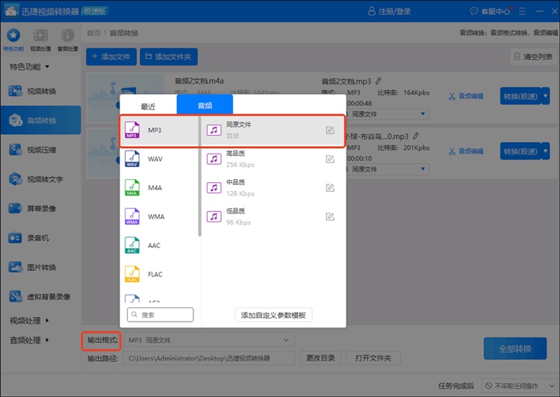
Task: Edit the 低品质 96 Kbps preset
Action: click(x=330, y=216)
